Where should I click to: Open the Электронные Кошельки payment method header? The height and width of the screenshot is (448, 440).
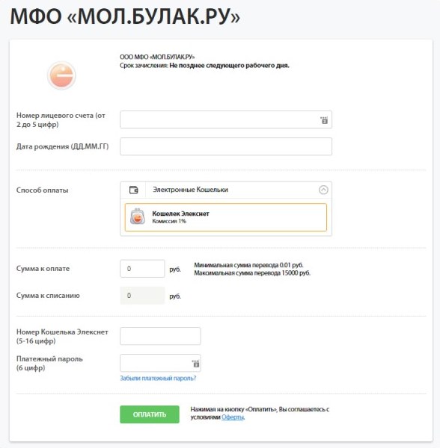226,190
